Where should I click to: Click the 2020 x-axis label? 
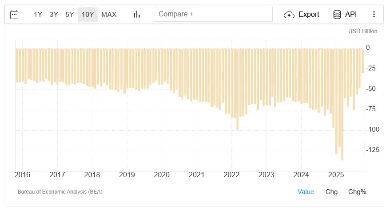(x=162, y=175)
